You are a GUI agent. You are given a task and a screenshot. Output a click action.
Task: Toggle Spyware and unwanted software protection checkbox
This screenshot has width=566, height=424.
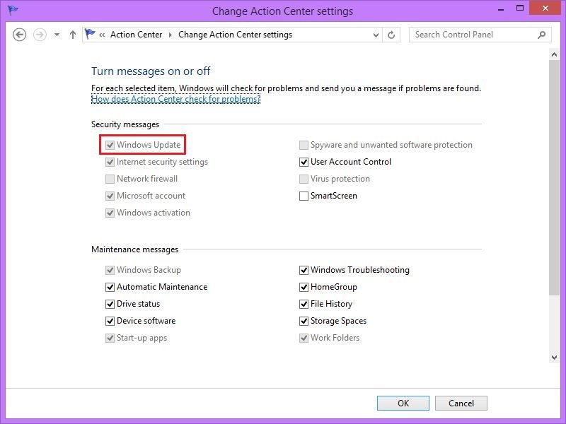[304, 145]
